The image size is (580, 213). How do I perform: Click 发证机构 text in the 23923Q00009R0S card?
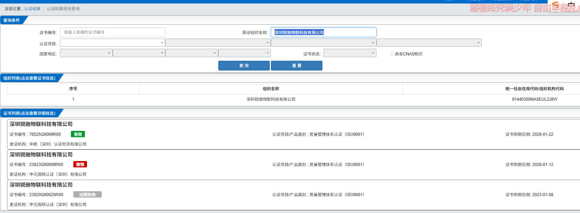(48, 174)
